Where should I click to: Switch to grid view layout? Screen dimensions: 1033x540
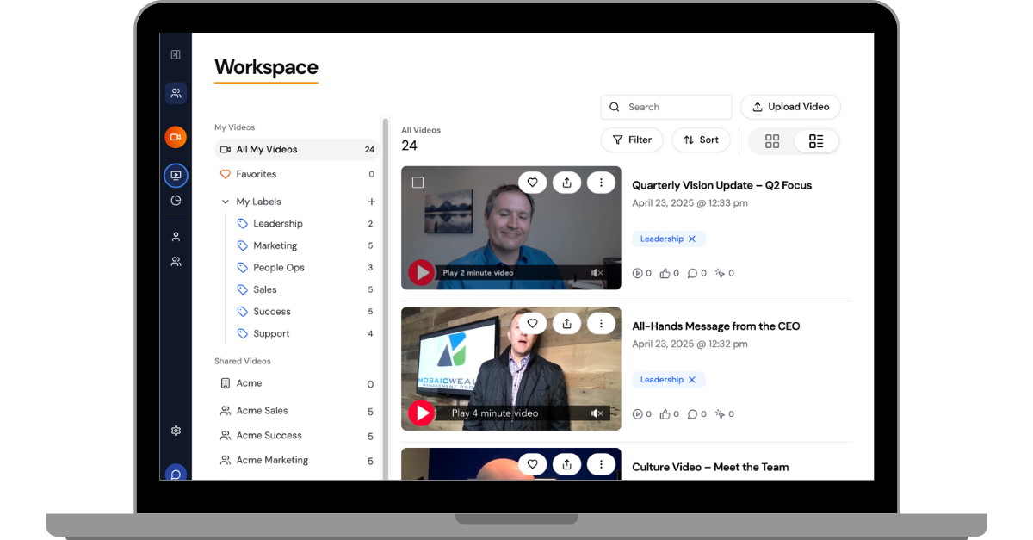[772, 141]
